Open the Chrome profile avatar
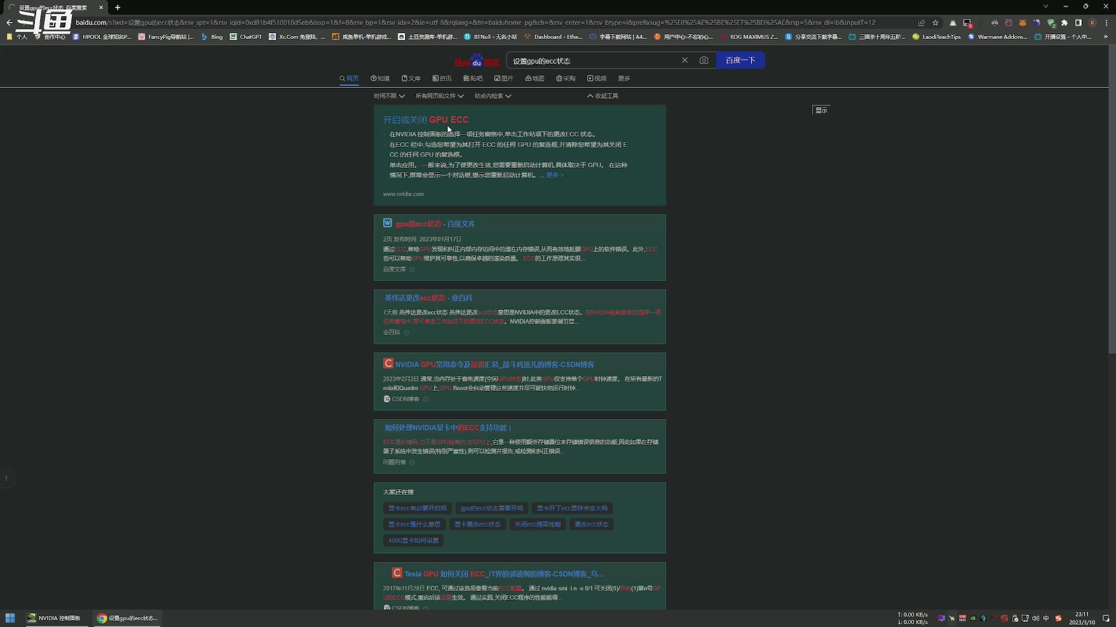 [x=1093, y=23]
